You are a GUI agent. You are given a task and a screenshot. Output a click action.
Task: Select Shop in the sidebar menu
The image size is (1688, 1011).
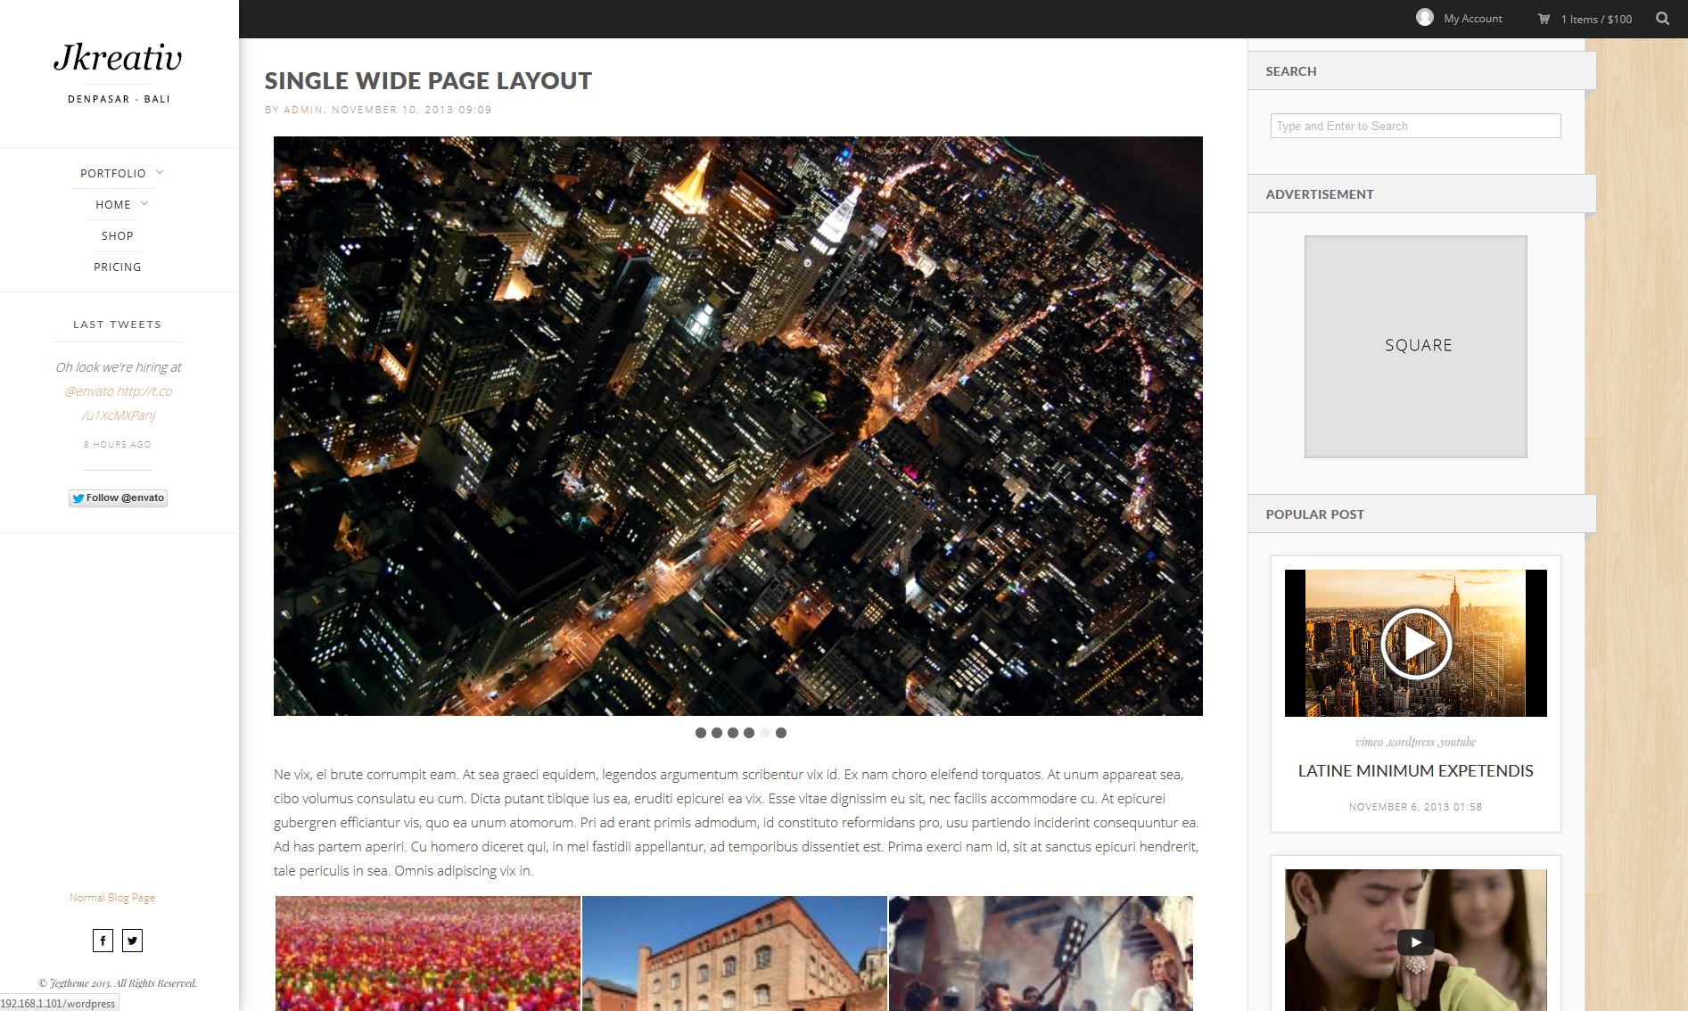pyautogui.click(x=117, y=235)
